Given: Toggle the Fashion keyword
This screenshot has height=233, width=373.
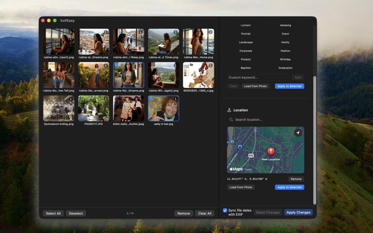Looking at the screenshot, I should click(x=285, y=51).
